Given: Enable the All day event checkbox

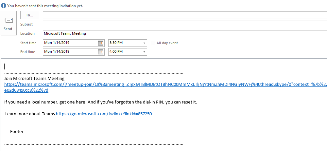Looking at the screenshot, I should pyautogui.click(x=153, y=43).
